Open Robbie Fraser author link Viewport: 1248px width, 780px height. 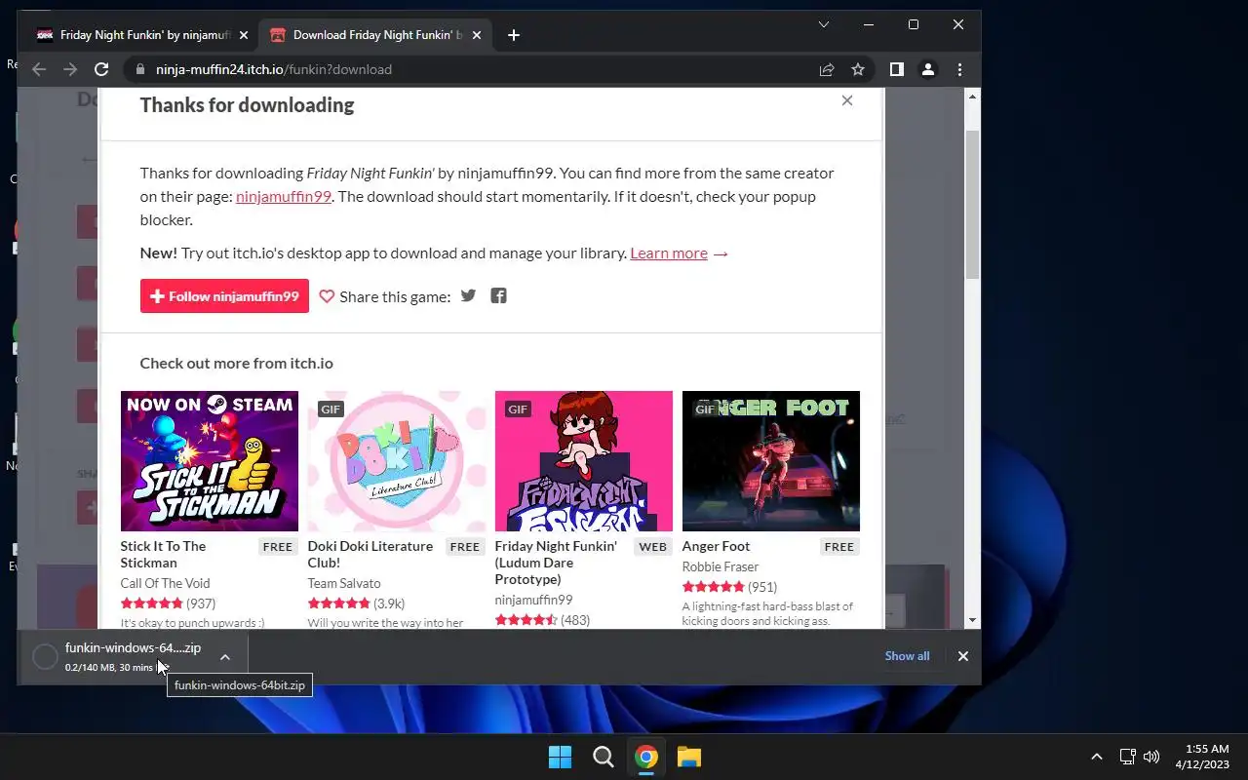721,566
